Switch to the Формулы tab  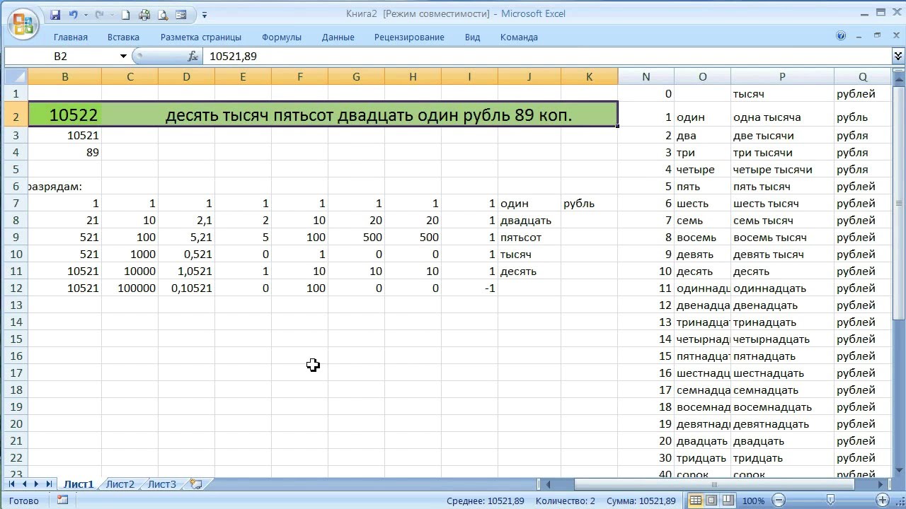click(282, 37)
